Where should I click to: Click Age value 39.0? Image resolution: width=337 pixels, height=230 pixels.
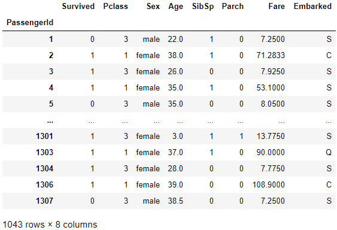coord(175,184)
